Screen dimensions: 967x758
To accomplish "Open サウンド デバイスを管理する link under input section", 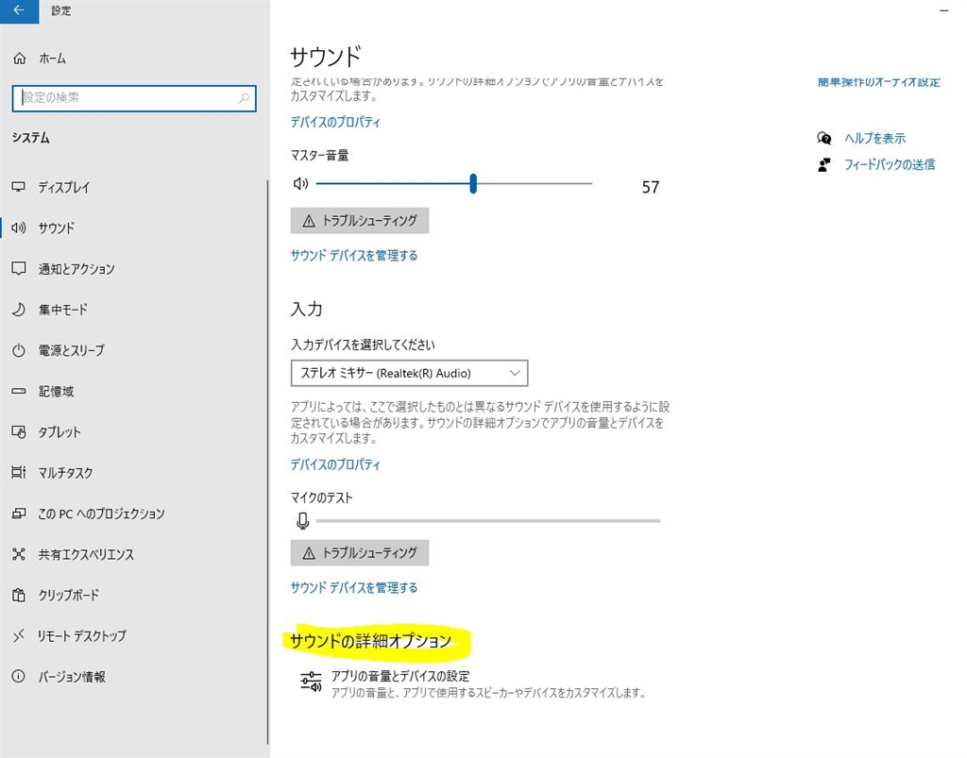I will pyautogui.click(x=354, y=587).
